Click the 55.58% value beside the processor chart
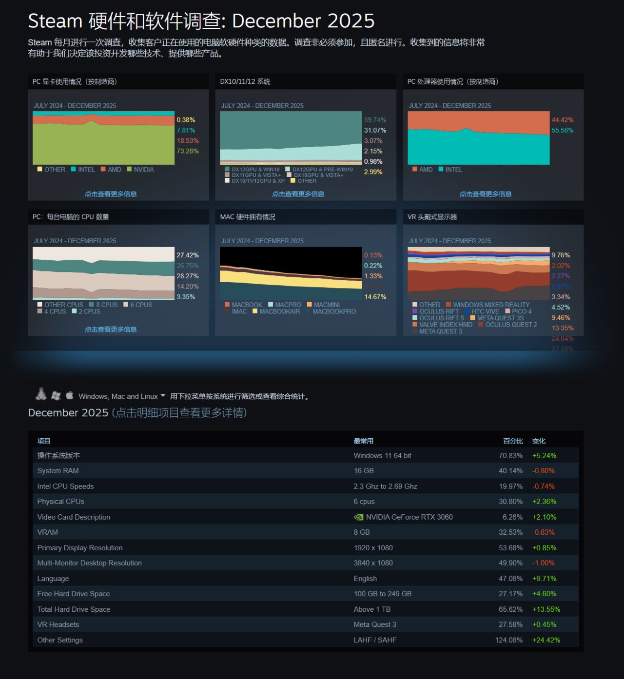Image resolution: width=624 pixels, height=679 pixels. [x=563, y=130]
